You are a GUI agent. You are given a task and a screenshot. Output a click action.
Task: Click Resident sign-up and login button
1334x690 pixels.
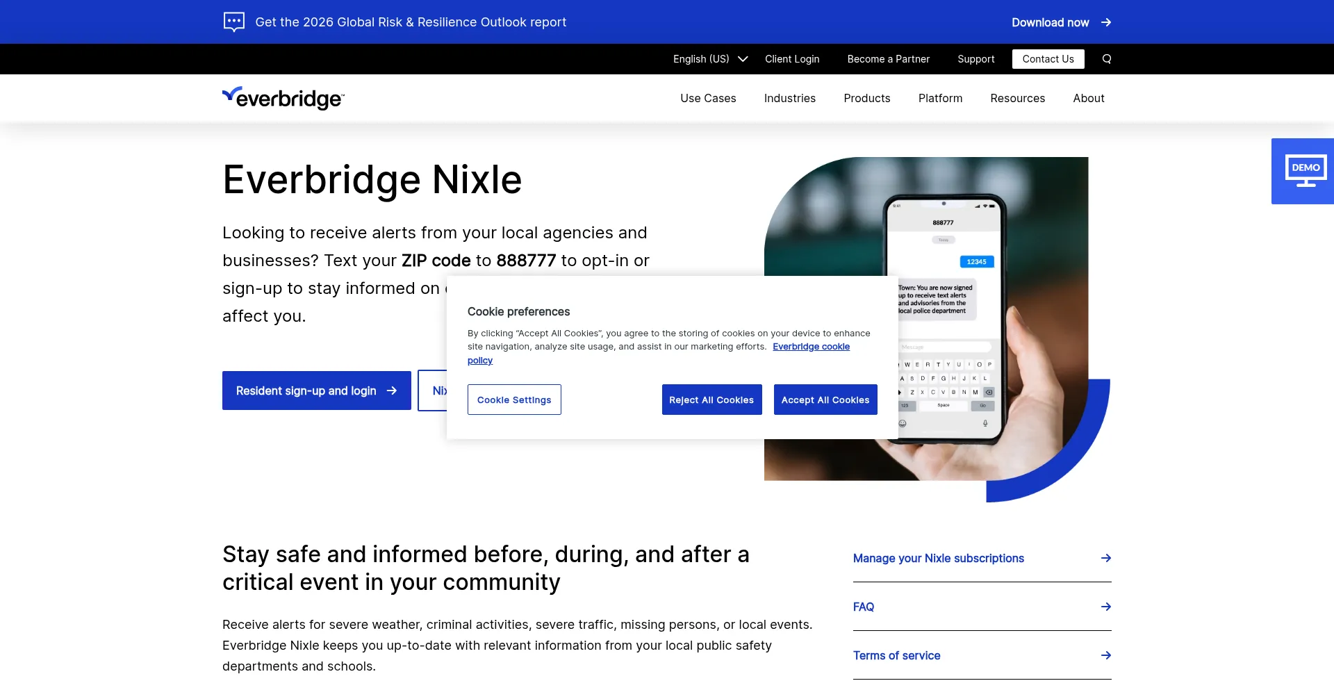(316, 391)
